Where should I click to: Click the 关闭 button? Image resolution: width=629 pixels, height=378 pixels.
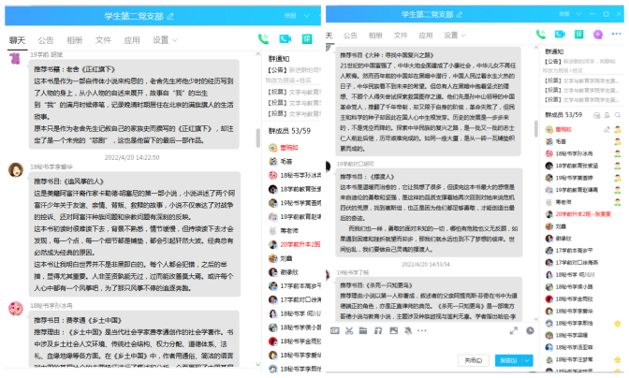pos(471,360)
